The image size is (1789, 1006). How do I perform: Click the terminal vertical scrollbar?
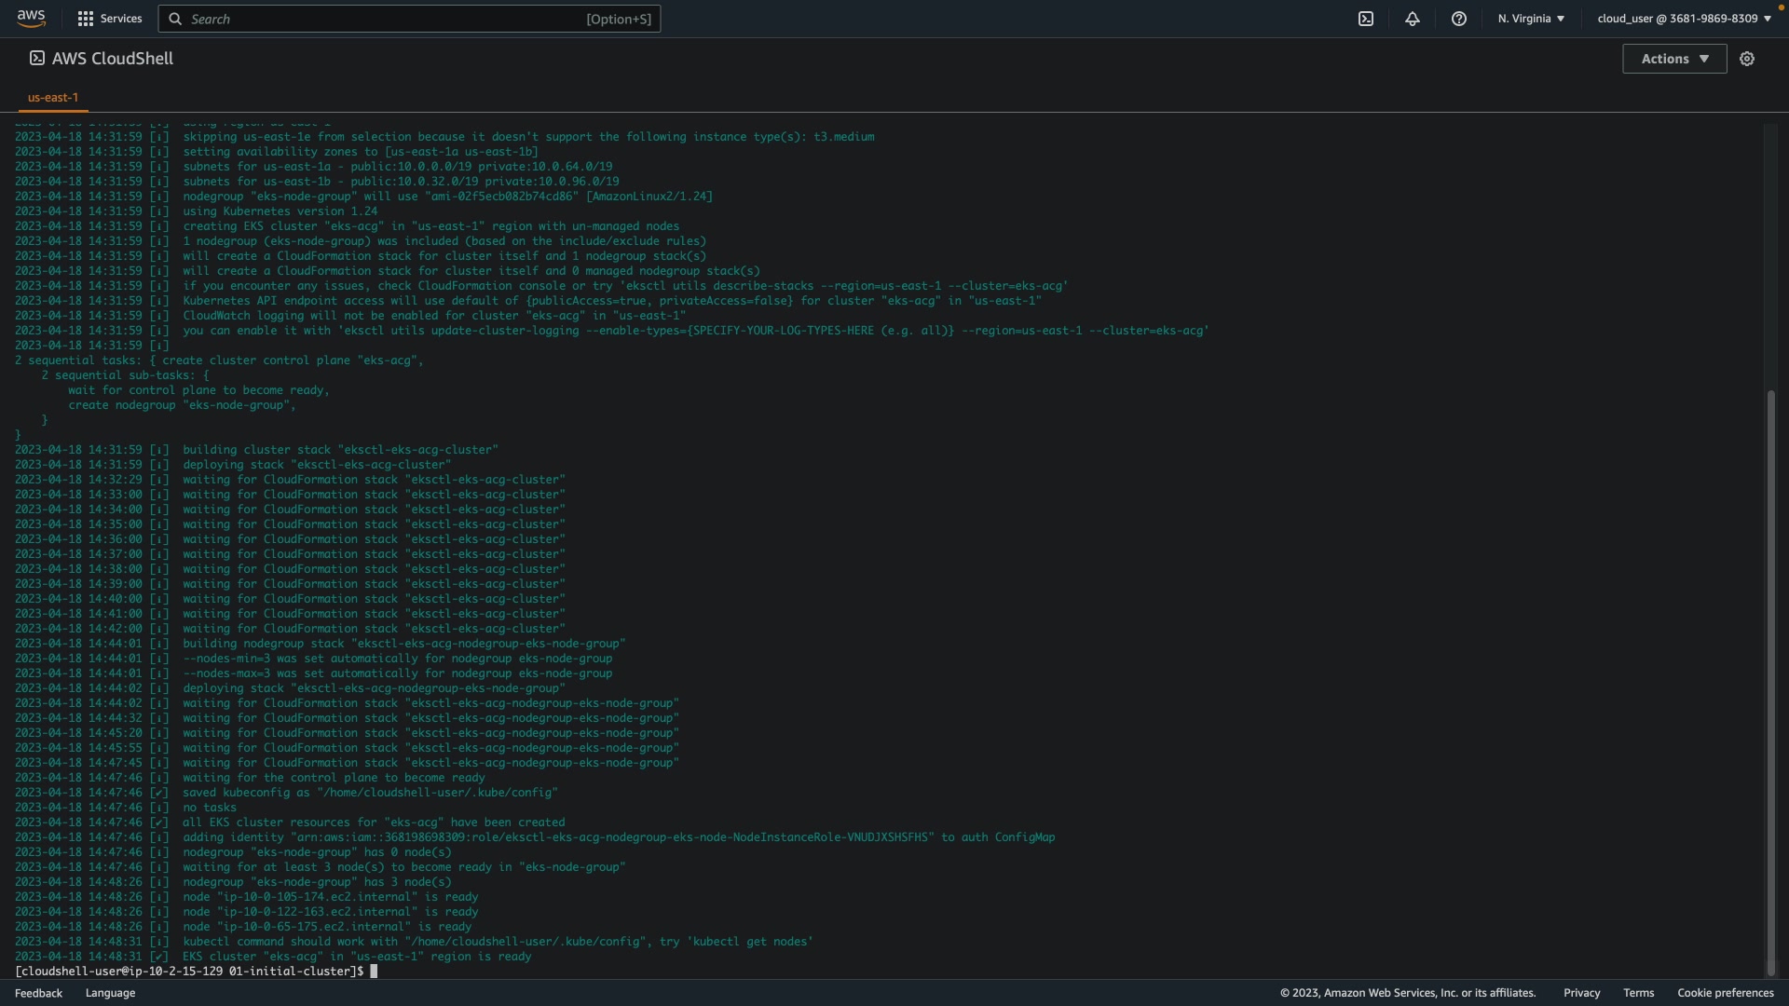(1770, 680)
